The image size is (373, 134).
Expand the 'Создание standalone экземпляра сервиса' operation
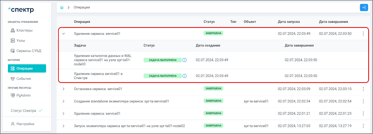click(x=63, y=101)
